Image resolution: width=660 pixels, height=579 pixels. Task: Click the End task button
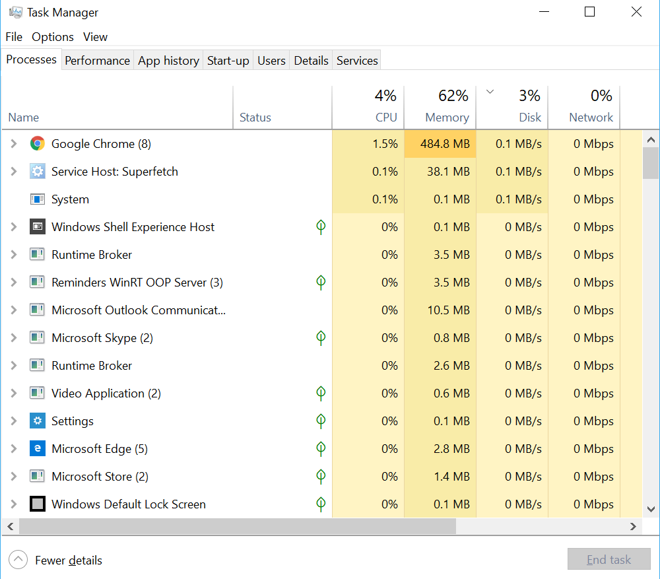[x=609, y=559]
